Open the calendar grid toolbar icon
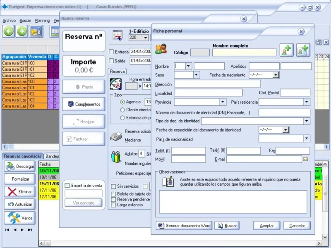 pyautogui.click(x=55, y=31)
